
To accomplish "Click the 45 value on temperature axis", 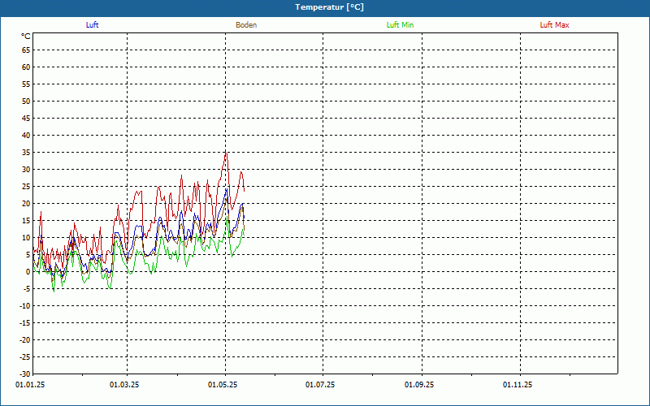I will click(x=26, y=119).
